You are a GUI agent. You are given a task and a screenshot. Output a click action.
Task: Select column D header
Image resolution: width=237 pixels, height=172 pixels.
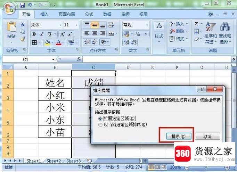128,67
